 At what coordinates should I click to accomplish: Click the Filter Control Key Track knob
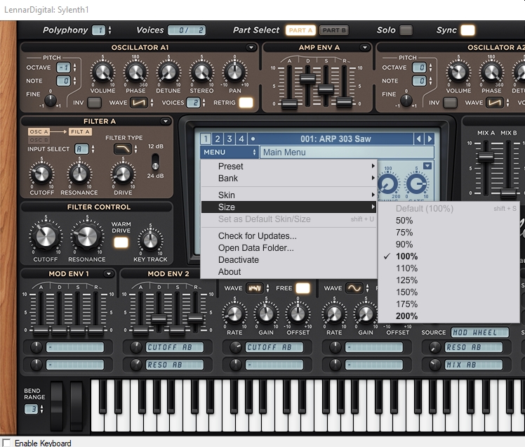pos(150,240)
